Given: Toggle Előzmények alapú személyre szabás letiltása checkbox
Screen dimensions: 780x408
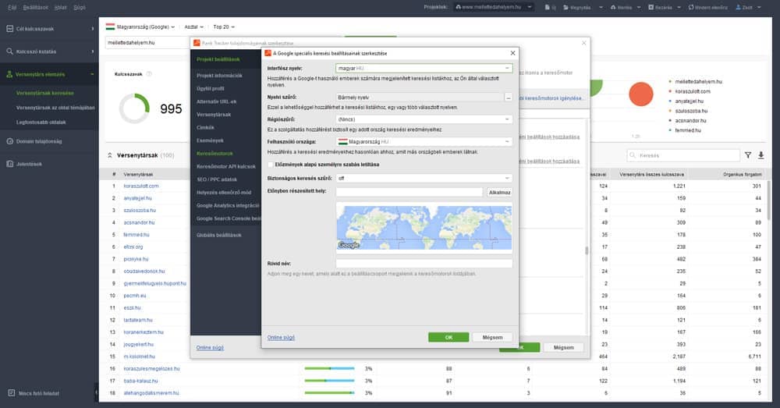Looking at the screenshot, I should 271,164.
